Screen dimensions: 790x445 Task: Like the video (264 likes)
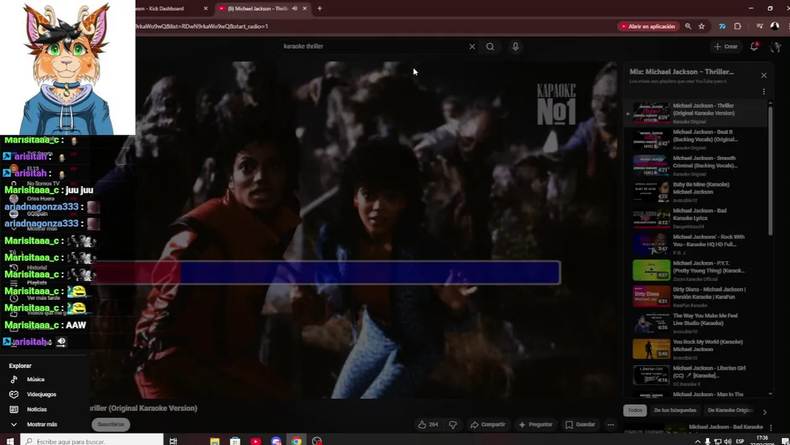(x=428, y=425)
